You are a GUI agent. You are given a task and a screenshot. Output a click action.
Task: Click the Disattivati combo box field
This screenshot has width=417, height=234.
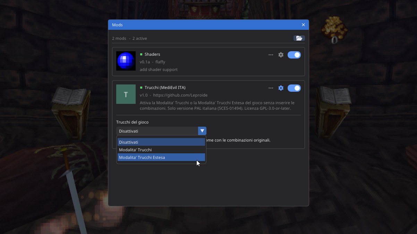[161, 131]
